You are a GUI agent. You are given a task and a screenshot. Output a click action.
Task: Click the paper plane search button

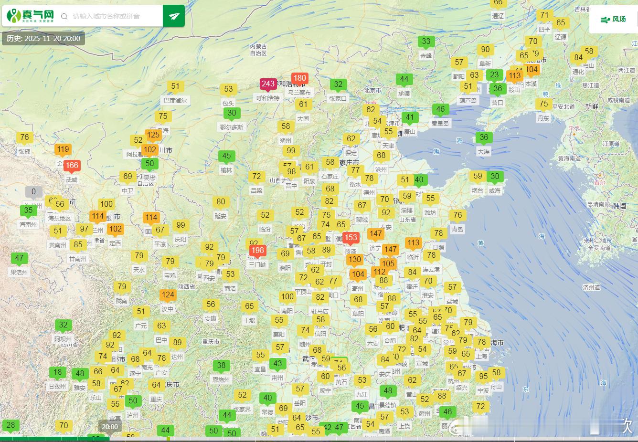point(174,16)
